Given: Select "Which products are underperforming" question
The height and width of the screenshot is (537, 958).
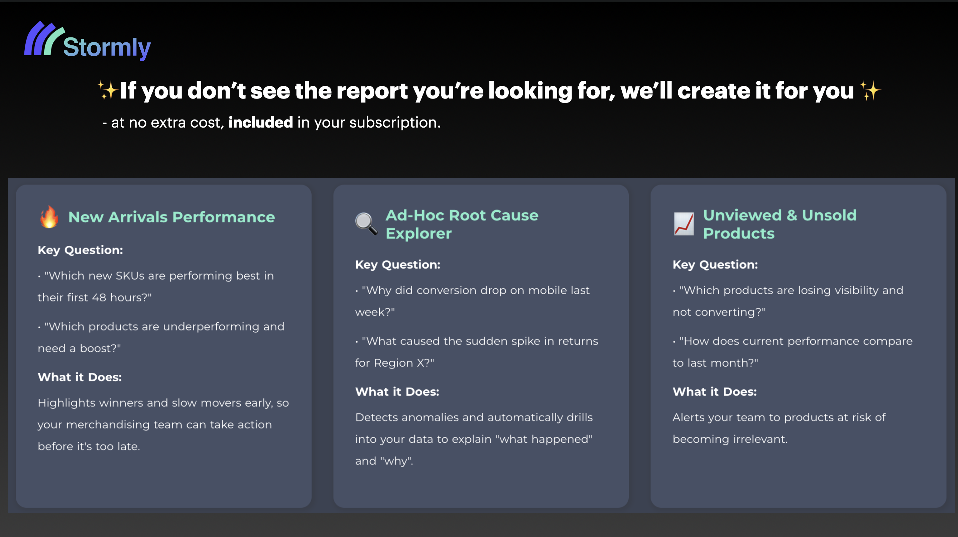Looking at the screenshot, I should pos(161,337).
